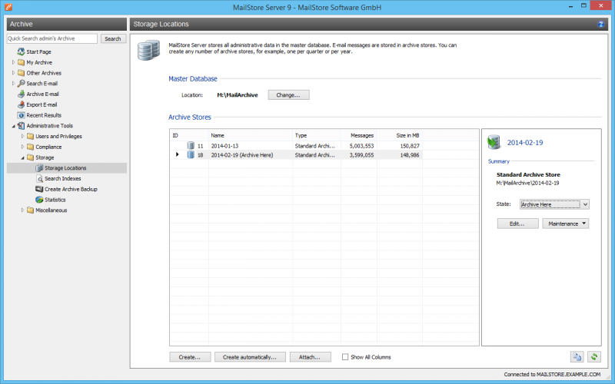The height and width of the screenshot is (384, 615).
Task: Select Storage Locations in the tree
Action: coord(65,168)
